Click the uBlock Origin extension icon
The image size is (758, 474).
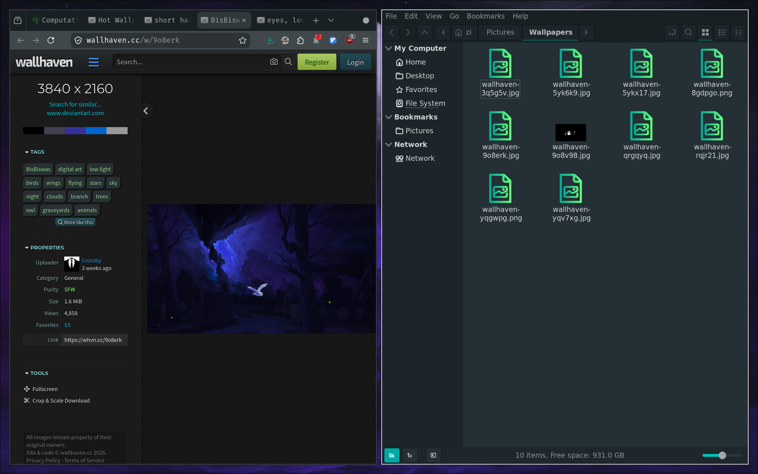pyautogui.click(x=350, y=40)
